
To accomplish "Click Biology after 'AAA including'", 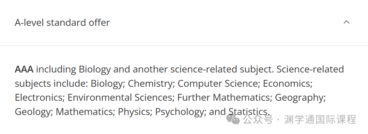I will (x=95, y=70).
